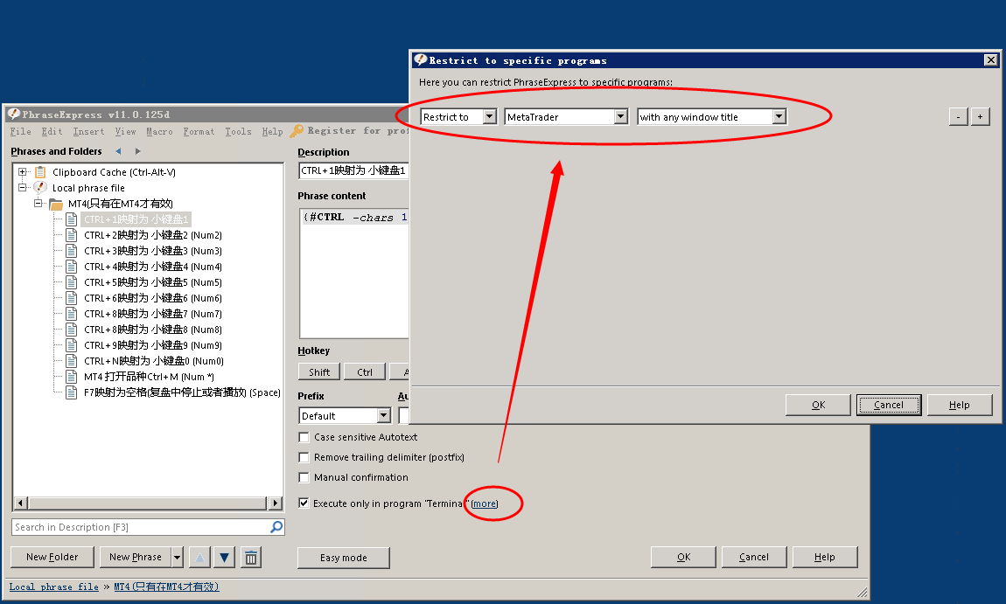Delete the phrase with the trash icon
This screenshot has width=1006, height=604.
coord(251,557)
